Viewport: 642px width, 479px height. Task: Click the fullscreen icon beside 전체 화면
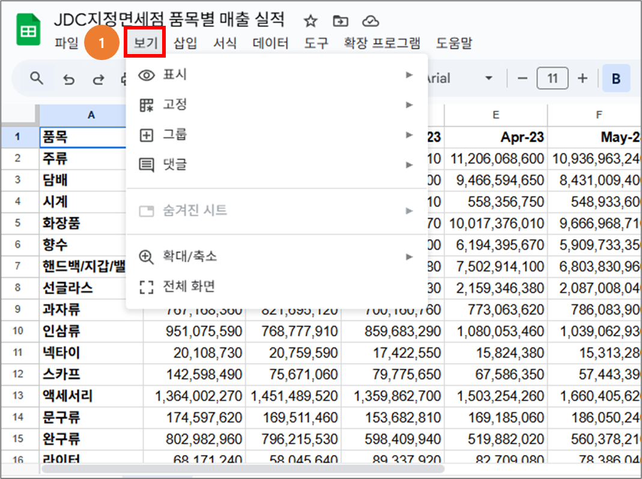pyautogui.click(x=146, y=287)
